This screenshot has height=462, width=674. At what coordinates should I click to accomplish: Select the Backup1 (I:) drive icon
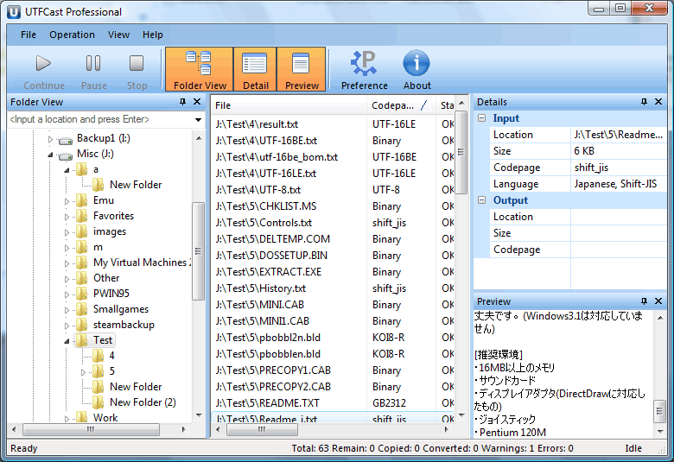coord(66,140)
